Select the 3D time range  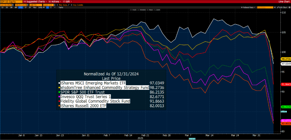pos(7,8)
